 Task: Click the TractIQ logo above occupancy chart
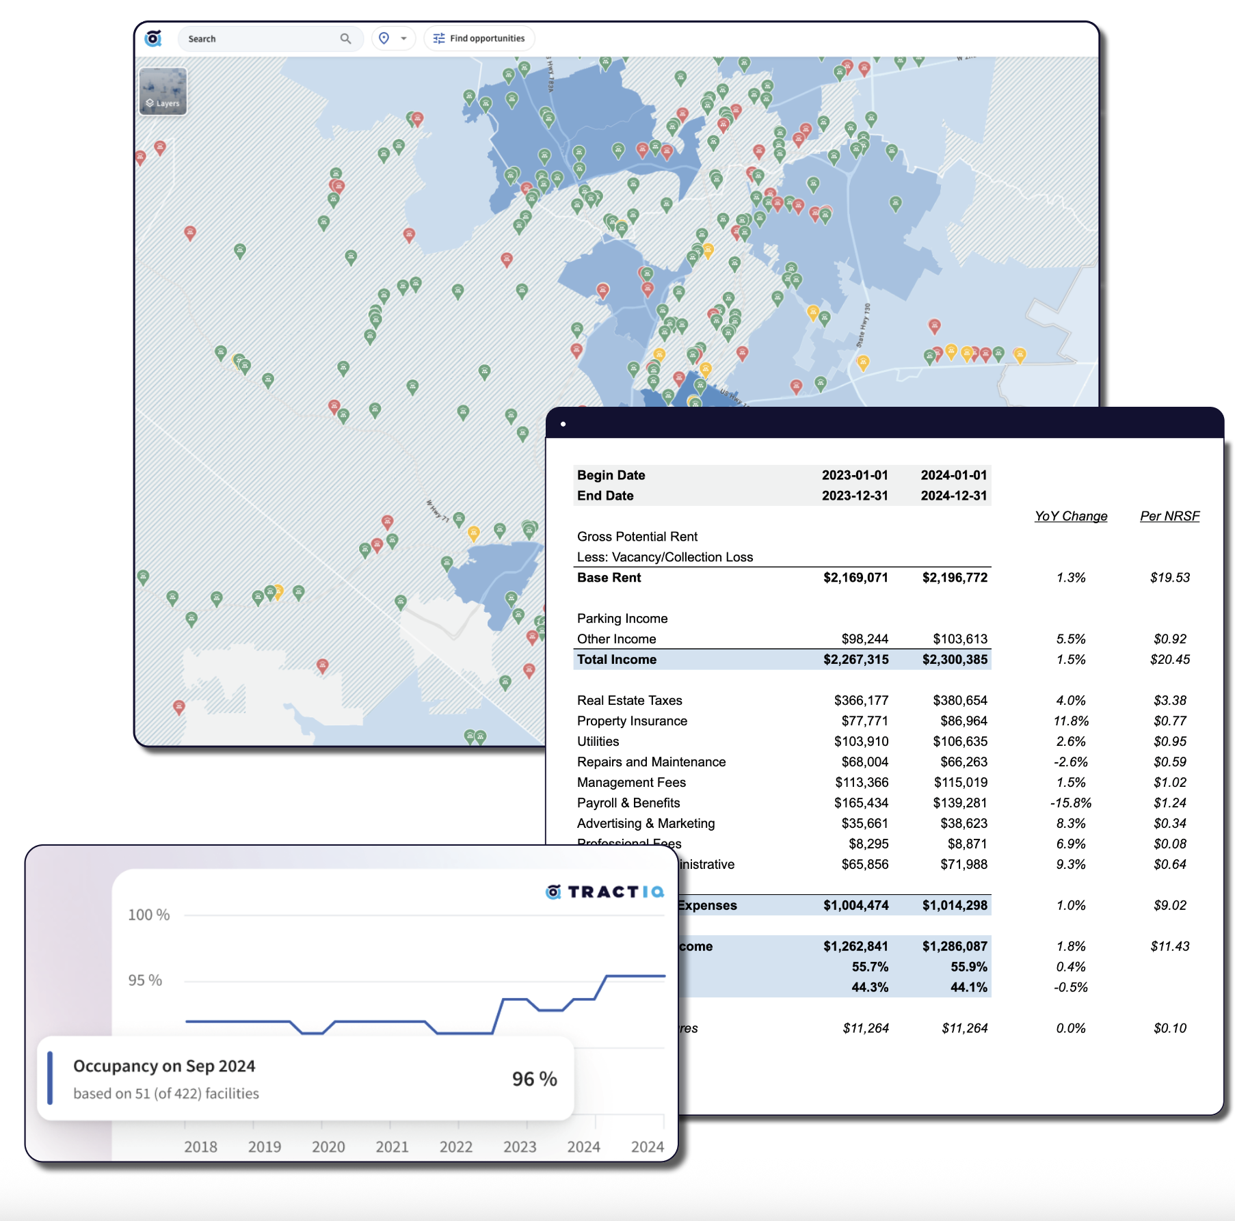605,891
